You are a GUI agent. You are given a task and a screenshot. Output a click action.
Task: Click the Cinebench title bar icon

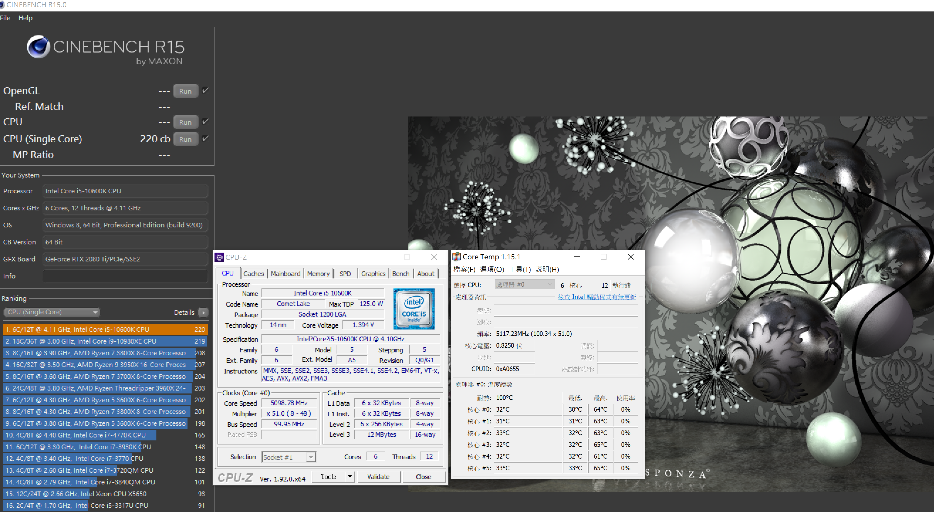[x=2, y=5]
